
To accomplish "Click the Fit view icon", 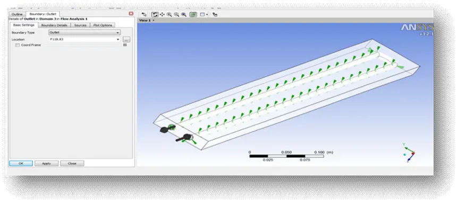I will point(193,14).
